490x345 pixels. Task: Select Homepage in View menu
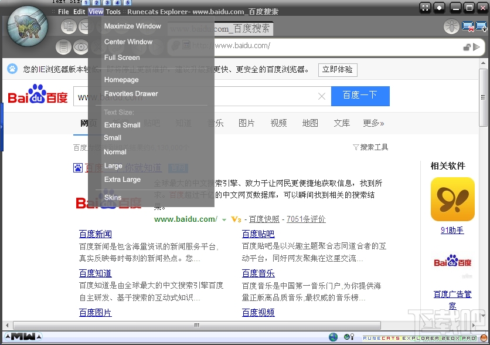[121, 80]
